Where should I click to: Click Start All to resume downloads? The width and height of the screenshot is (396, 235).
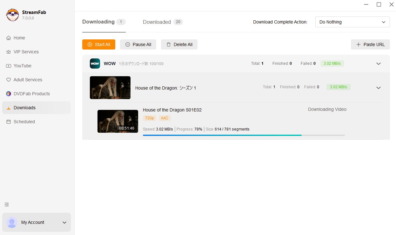click(x=98, y=44)
